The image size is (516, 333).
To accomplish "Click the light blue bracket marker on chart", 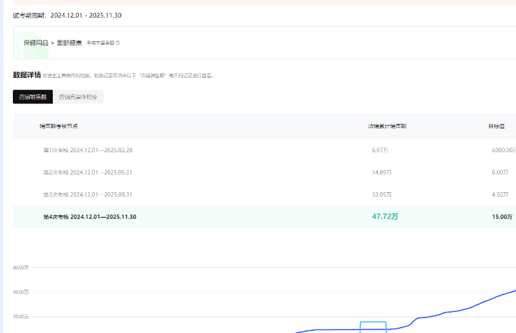I will point(373,324).
